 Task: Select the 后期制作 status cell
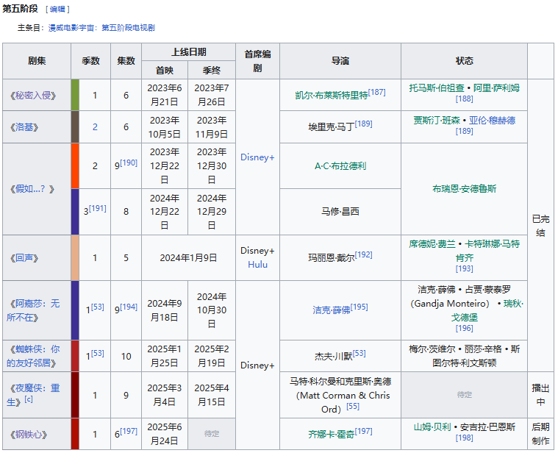[540, 434]
